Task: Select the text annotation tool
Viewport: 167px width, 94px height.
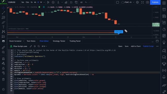Action: coord(3,27)
